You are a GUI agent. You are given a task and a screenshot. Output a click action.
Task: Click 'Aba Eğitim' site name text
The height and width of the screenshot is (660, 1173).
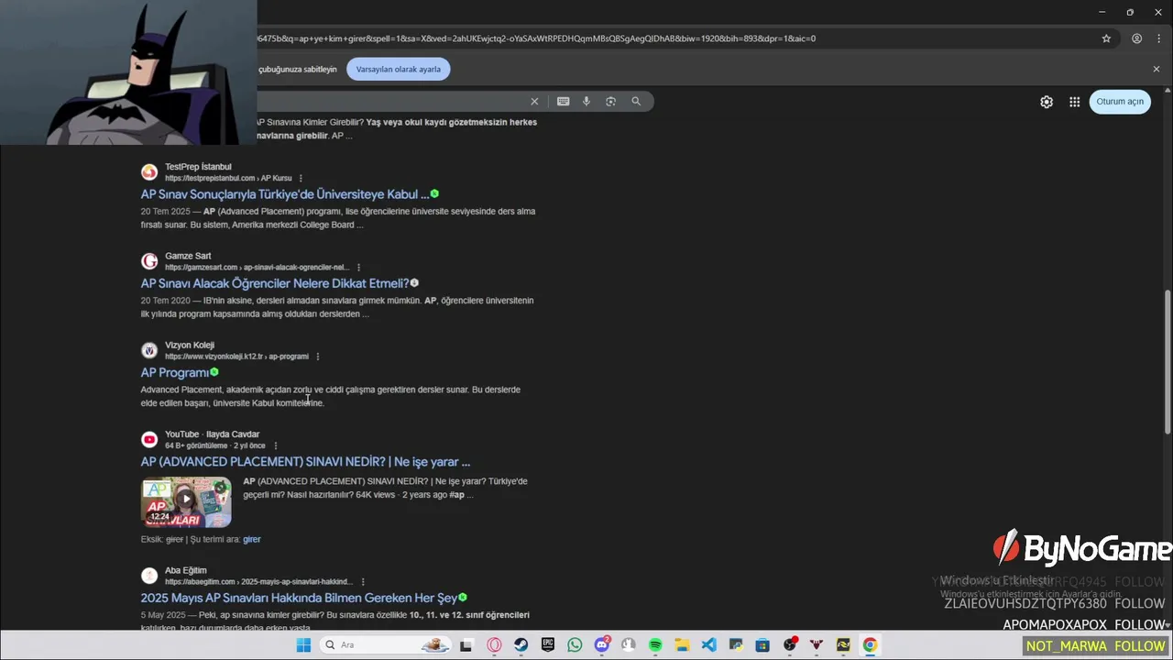tap(186, 570)
